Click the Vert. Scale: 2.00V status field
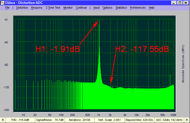The height and width of the screenshot is (123, 190). 109,120
